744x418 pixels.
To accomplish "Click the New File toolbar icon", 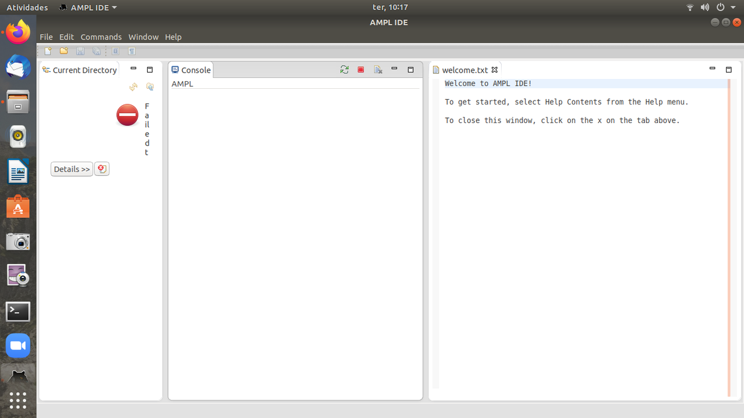I will [48, 51].
